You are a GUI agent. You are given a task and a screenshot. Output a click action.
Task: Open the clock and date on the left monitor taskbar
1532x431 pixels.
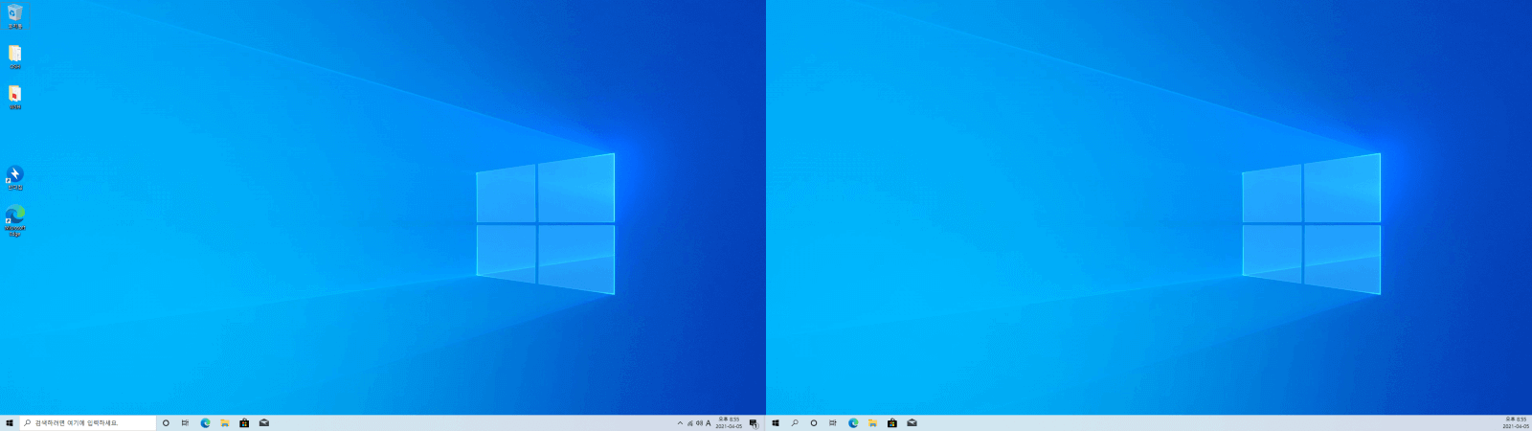729,422
